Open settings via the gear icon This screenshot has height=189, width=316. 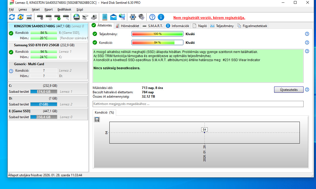[x=133, y=17]
